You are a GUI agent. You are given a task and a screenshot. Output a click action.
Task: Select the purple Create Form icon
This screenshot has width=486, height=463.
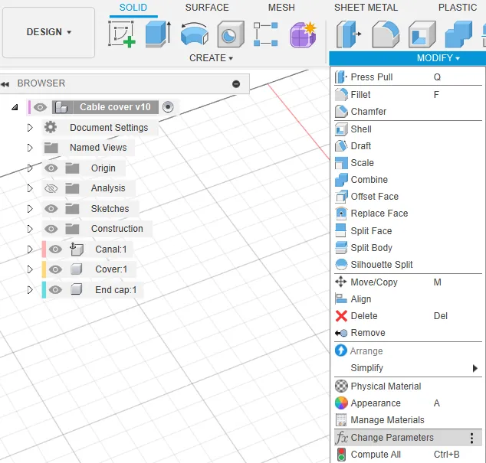coord(303,34)
